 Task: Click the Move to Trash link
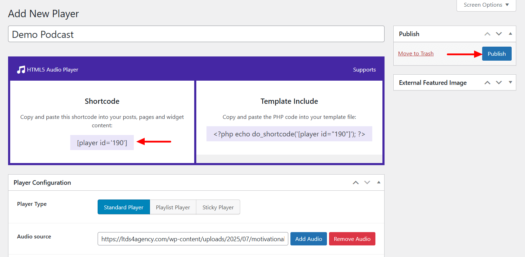coord(416,54)
